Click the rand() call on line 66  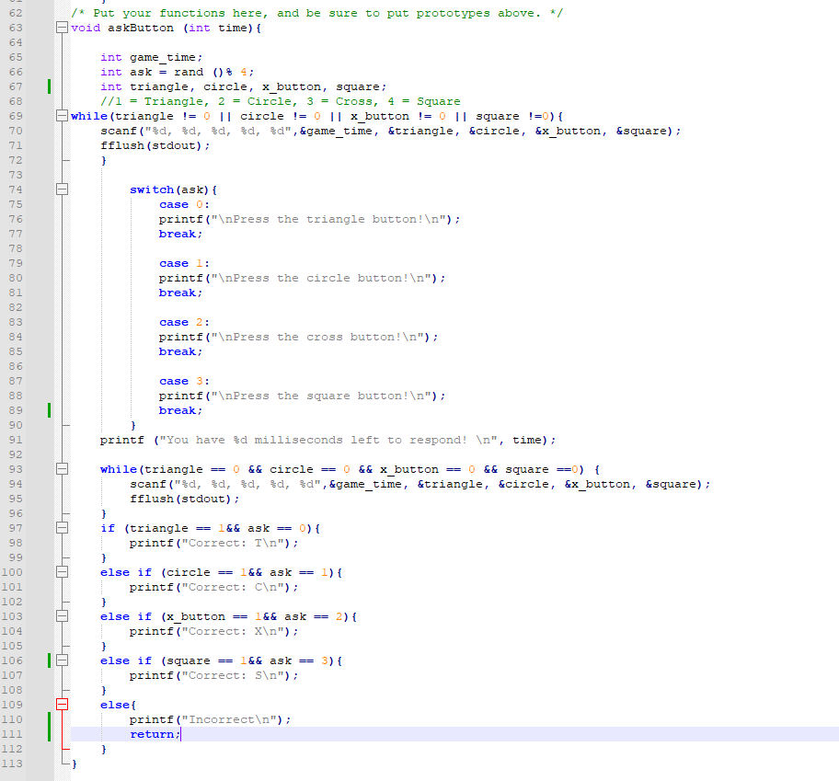click(198, 72)
